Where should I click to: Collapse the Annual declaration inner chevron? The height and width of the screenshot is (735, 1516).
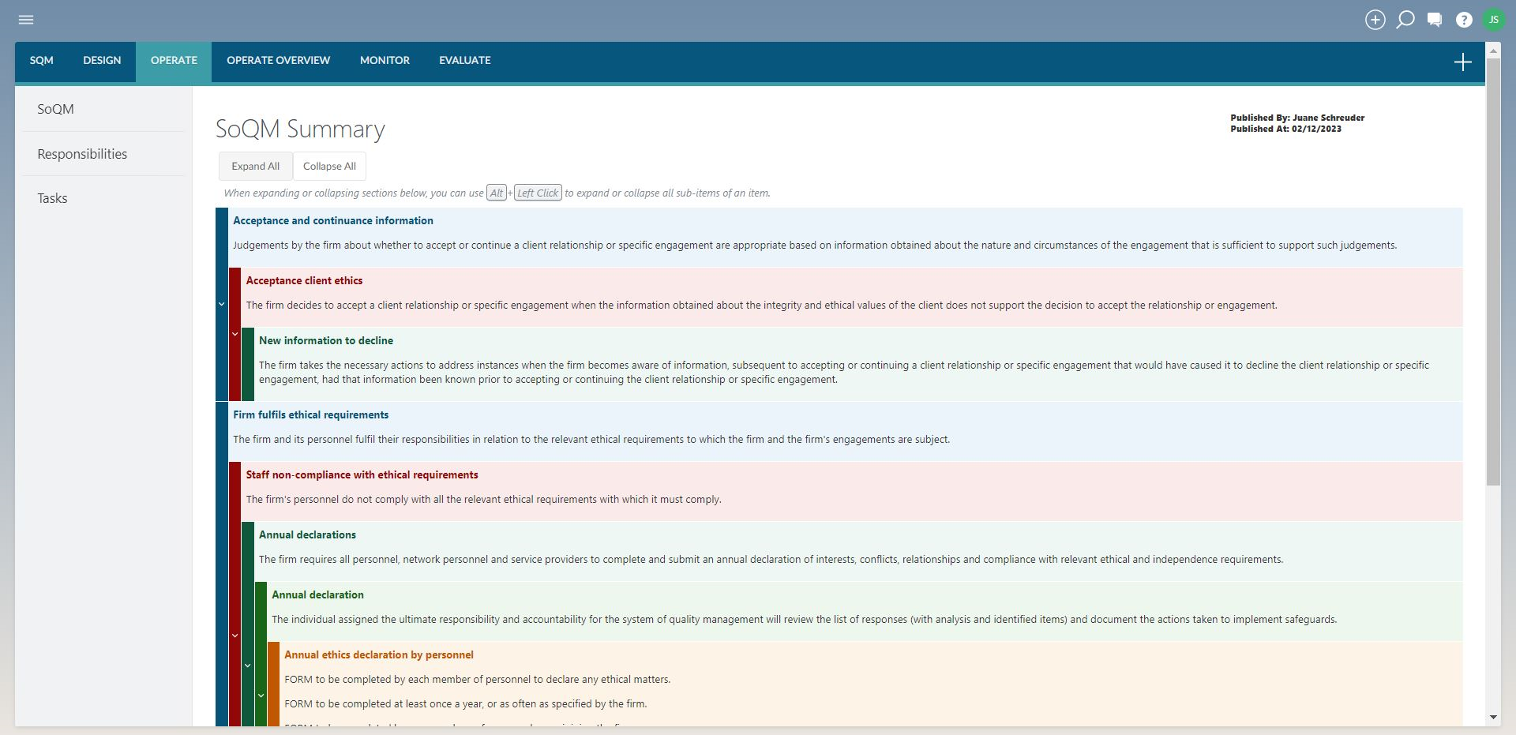(261, 696)
